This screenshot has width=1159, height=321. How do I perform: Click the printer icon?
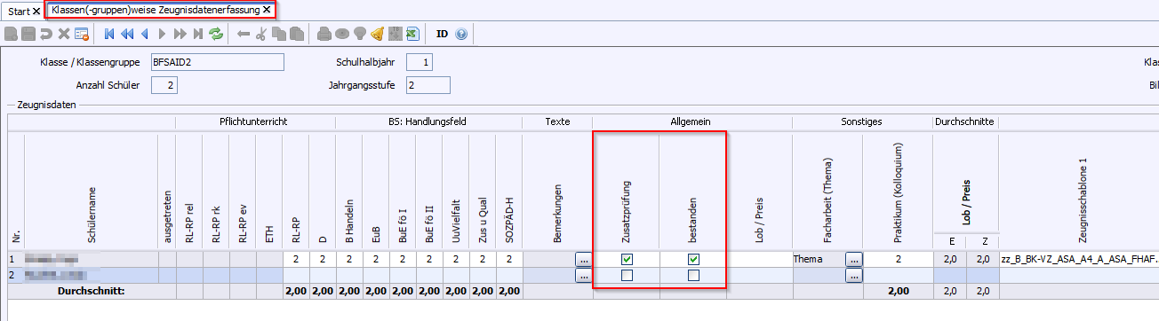[x=324, y=34]
